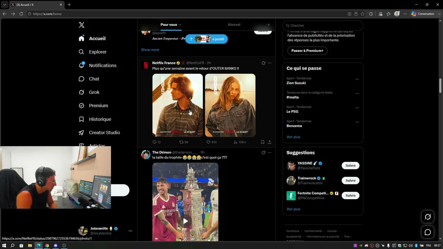This screenshot has height=249, width=443.
Task: Open options for the #malta trend
Action: [x=357, y=93]
